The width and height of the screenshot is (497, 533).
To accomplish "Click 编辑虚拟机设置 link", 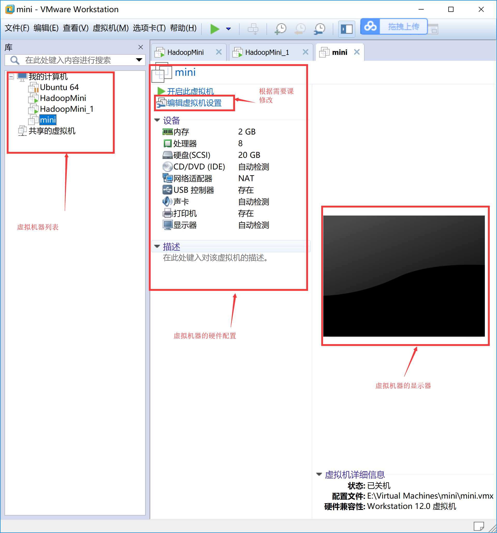I will tap(194, 103).
